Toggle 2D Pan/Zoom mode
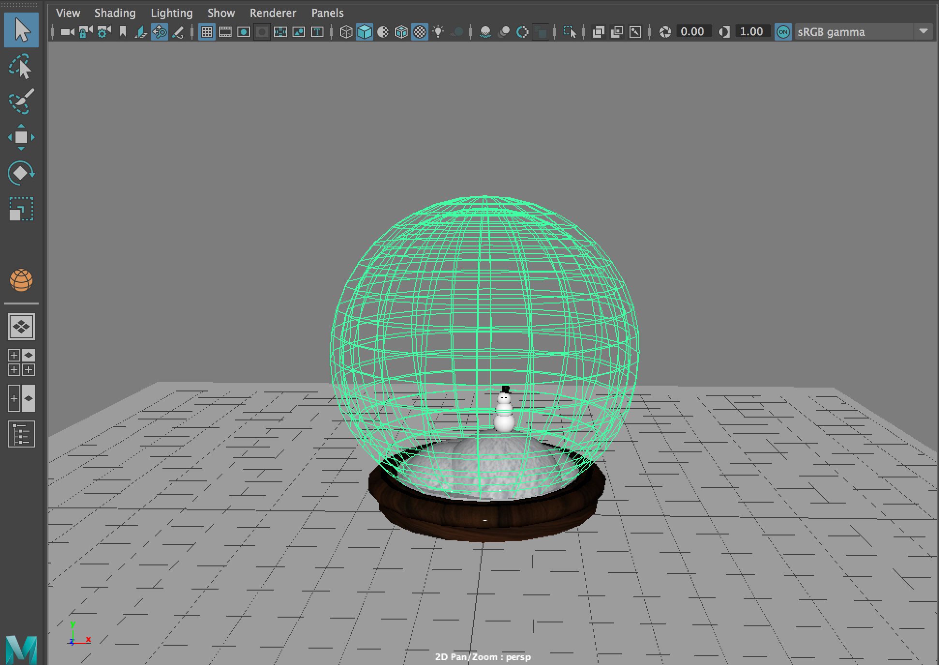This screenshot has width=939, height=665. [x=160, y=32]
